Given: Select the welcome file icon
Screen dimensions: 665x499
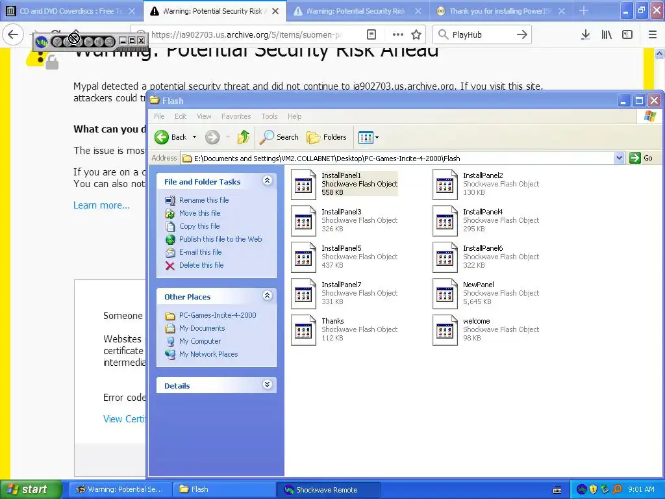Looking at the screenshot, I should pyautogui.click(x=445, y=331).
